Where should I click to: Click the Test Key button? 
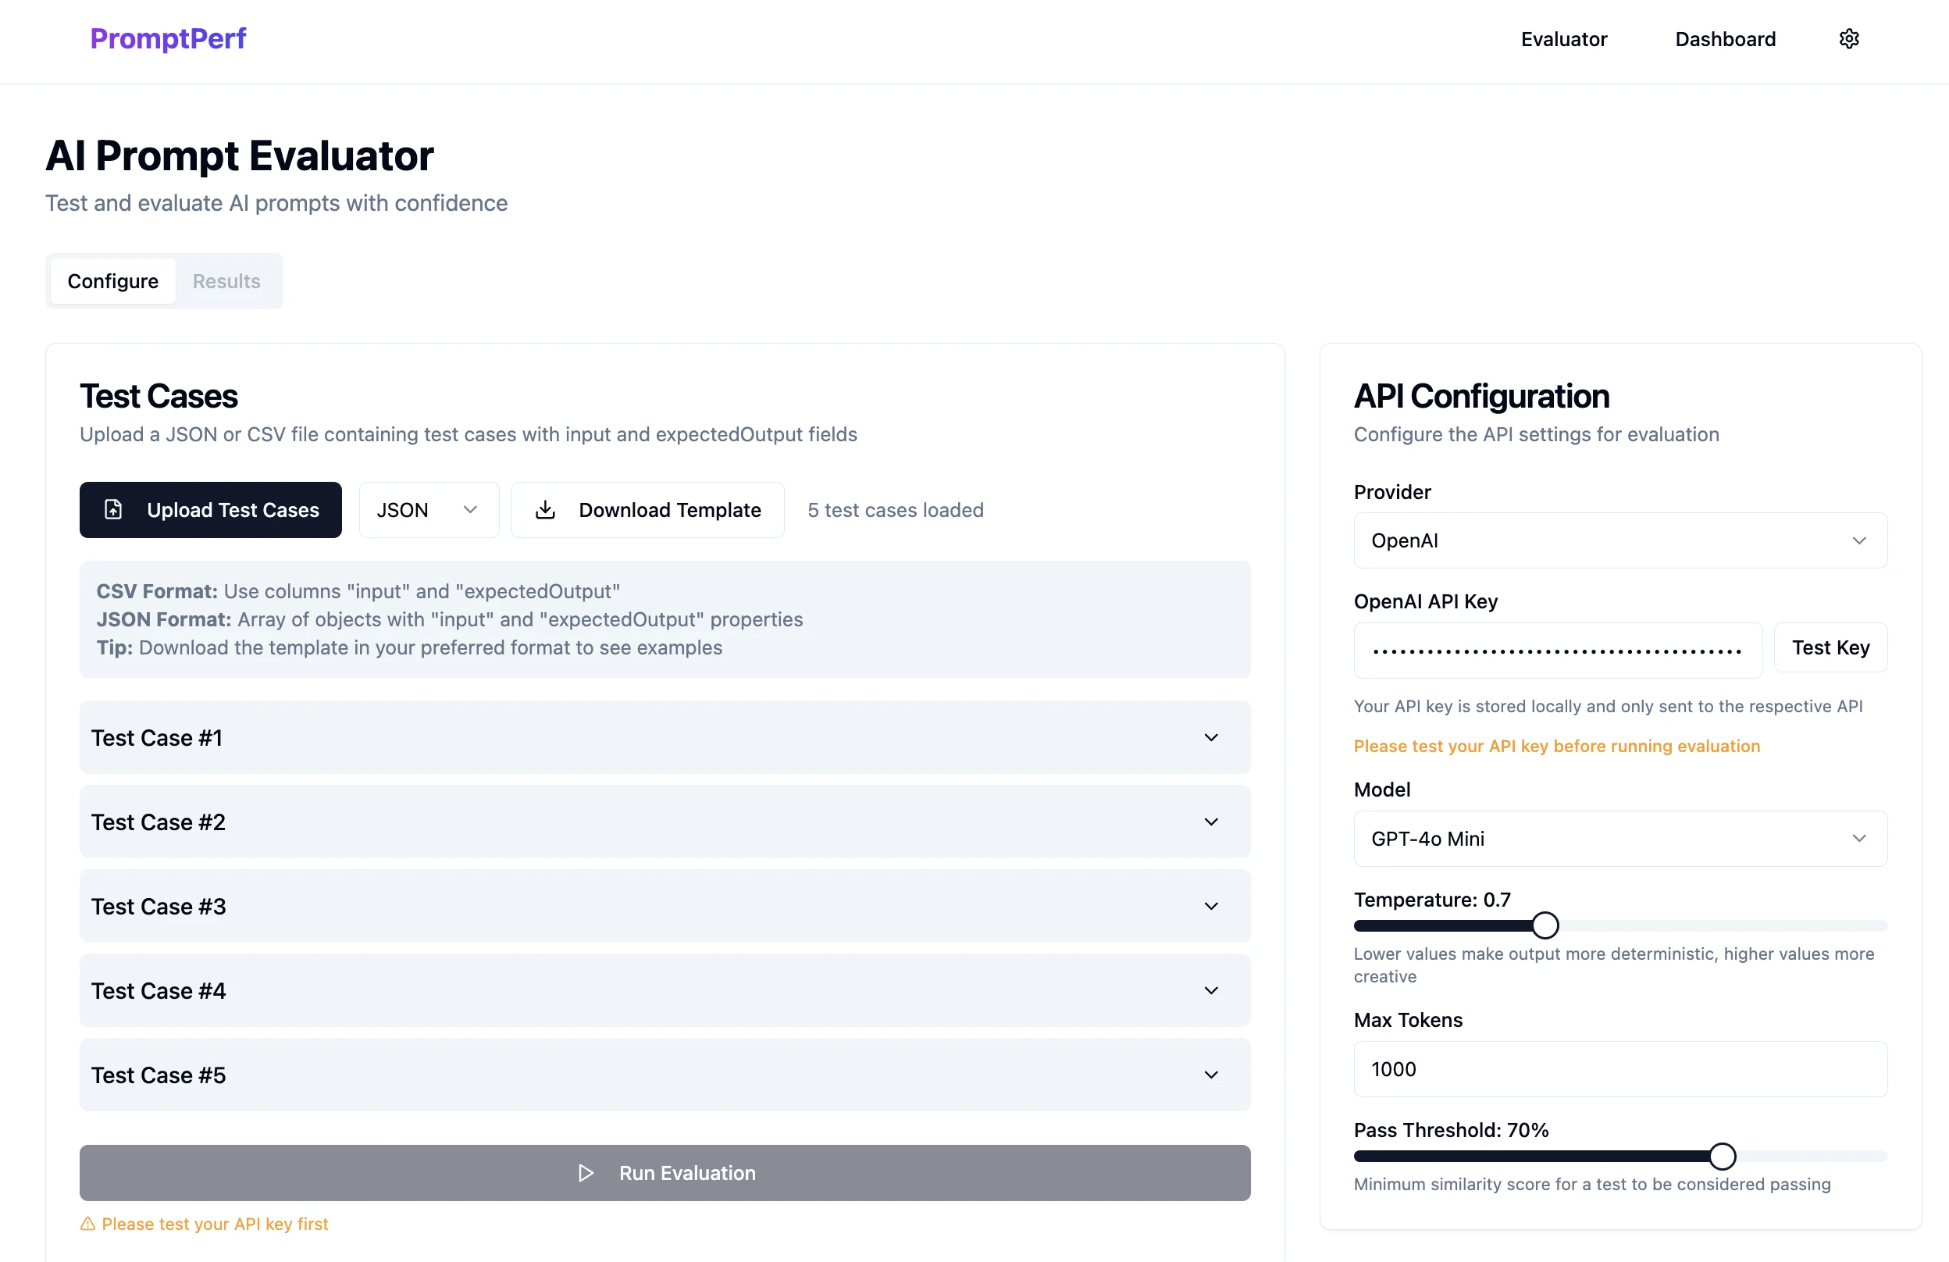click(1830, 647)
